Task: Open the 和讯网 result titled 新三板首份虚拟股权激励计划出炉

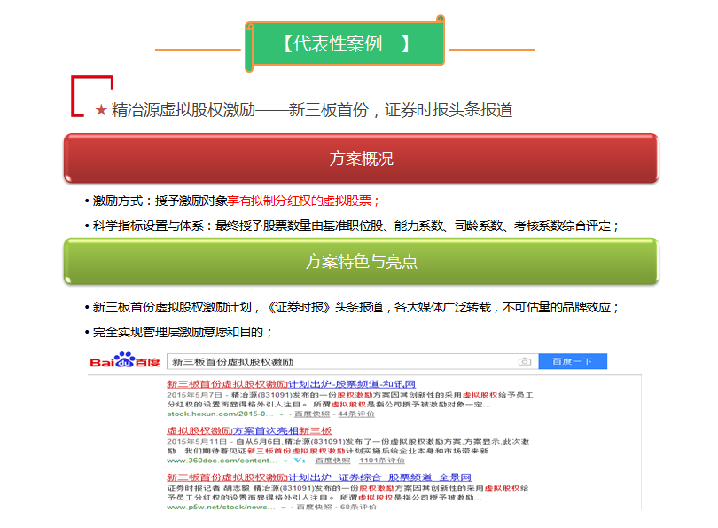Action: tap(292, 384)
